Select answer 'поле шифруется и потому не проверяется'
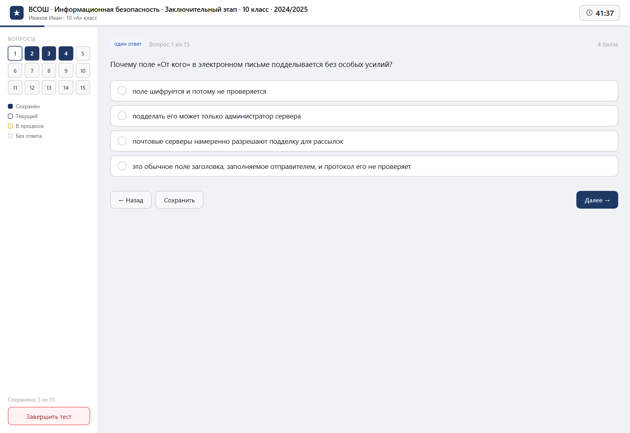630x433 pixels. click(x=364, y=91)
